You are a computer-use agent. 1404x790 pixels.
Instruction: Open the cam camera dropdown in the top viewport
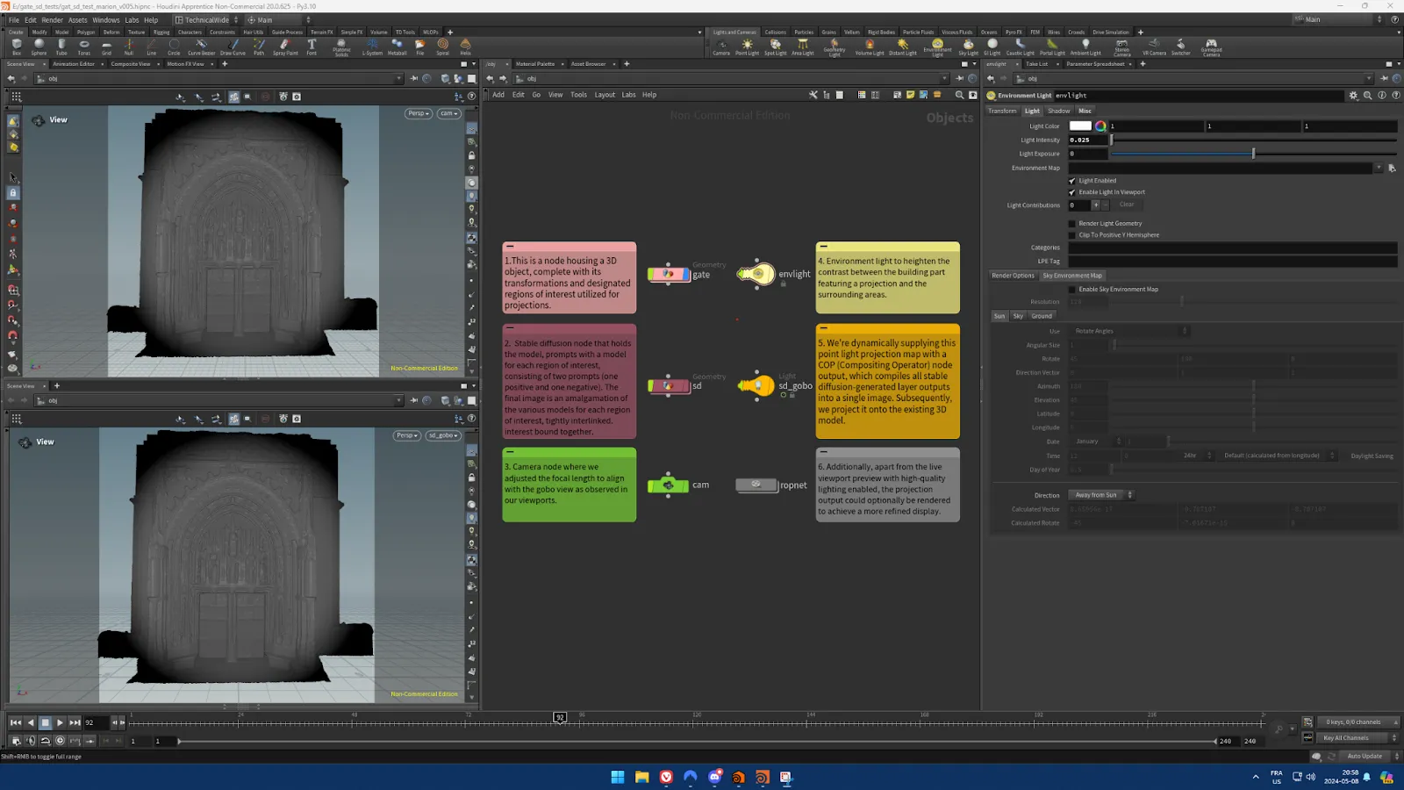click(x=448, y=113)
